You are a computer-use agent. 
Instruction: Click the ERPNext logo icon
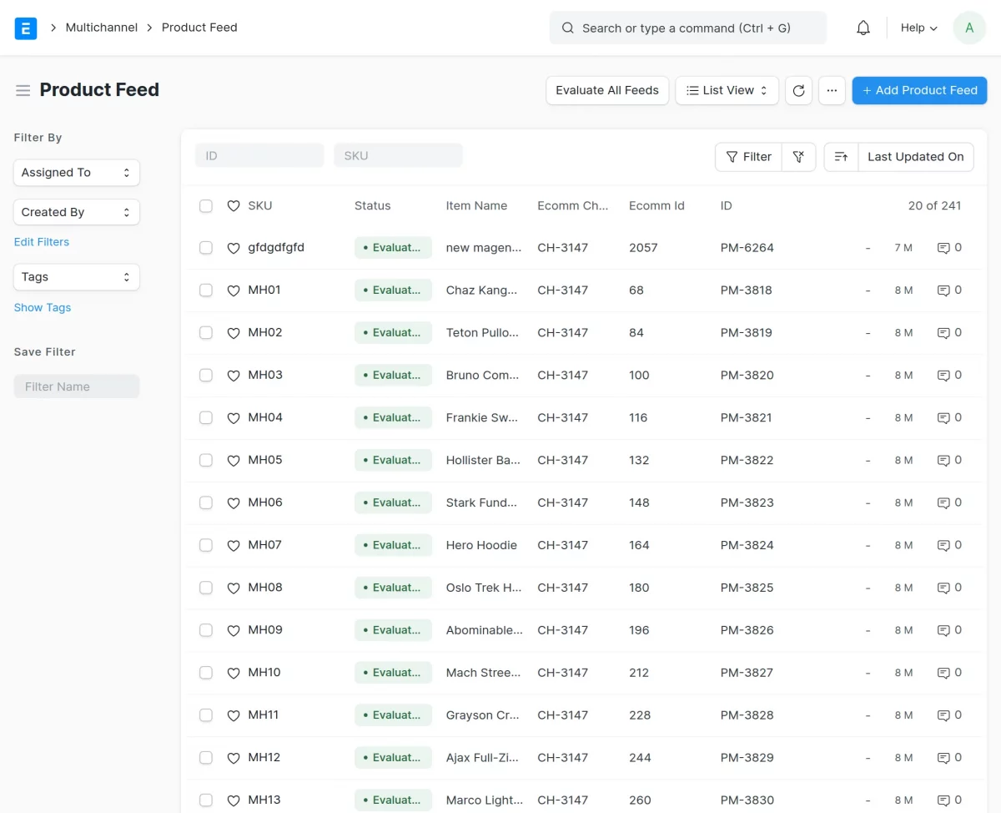[x=25, y=28]
